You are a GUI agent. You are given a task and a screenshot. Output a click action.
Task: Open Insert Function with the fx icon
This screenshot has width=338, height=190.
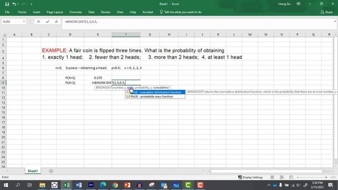coord(57,22)
